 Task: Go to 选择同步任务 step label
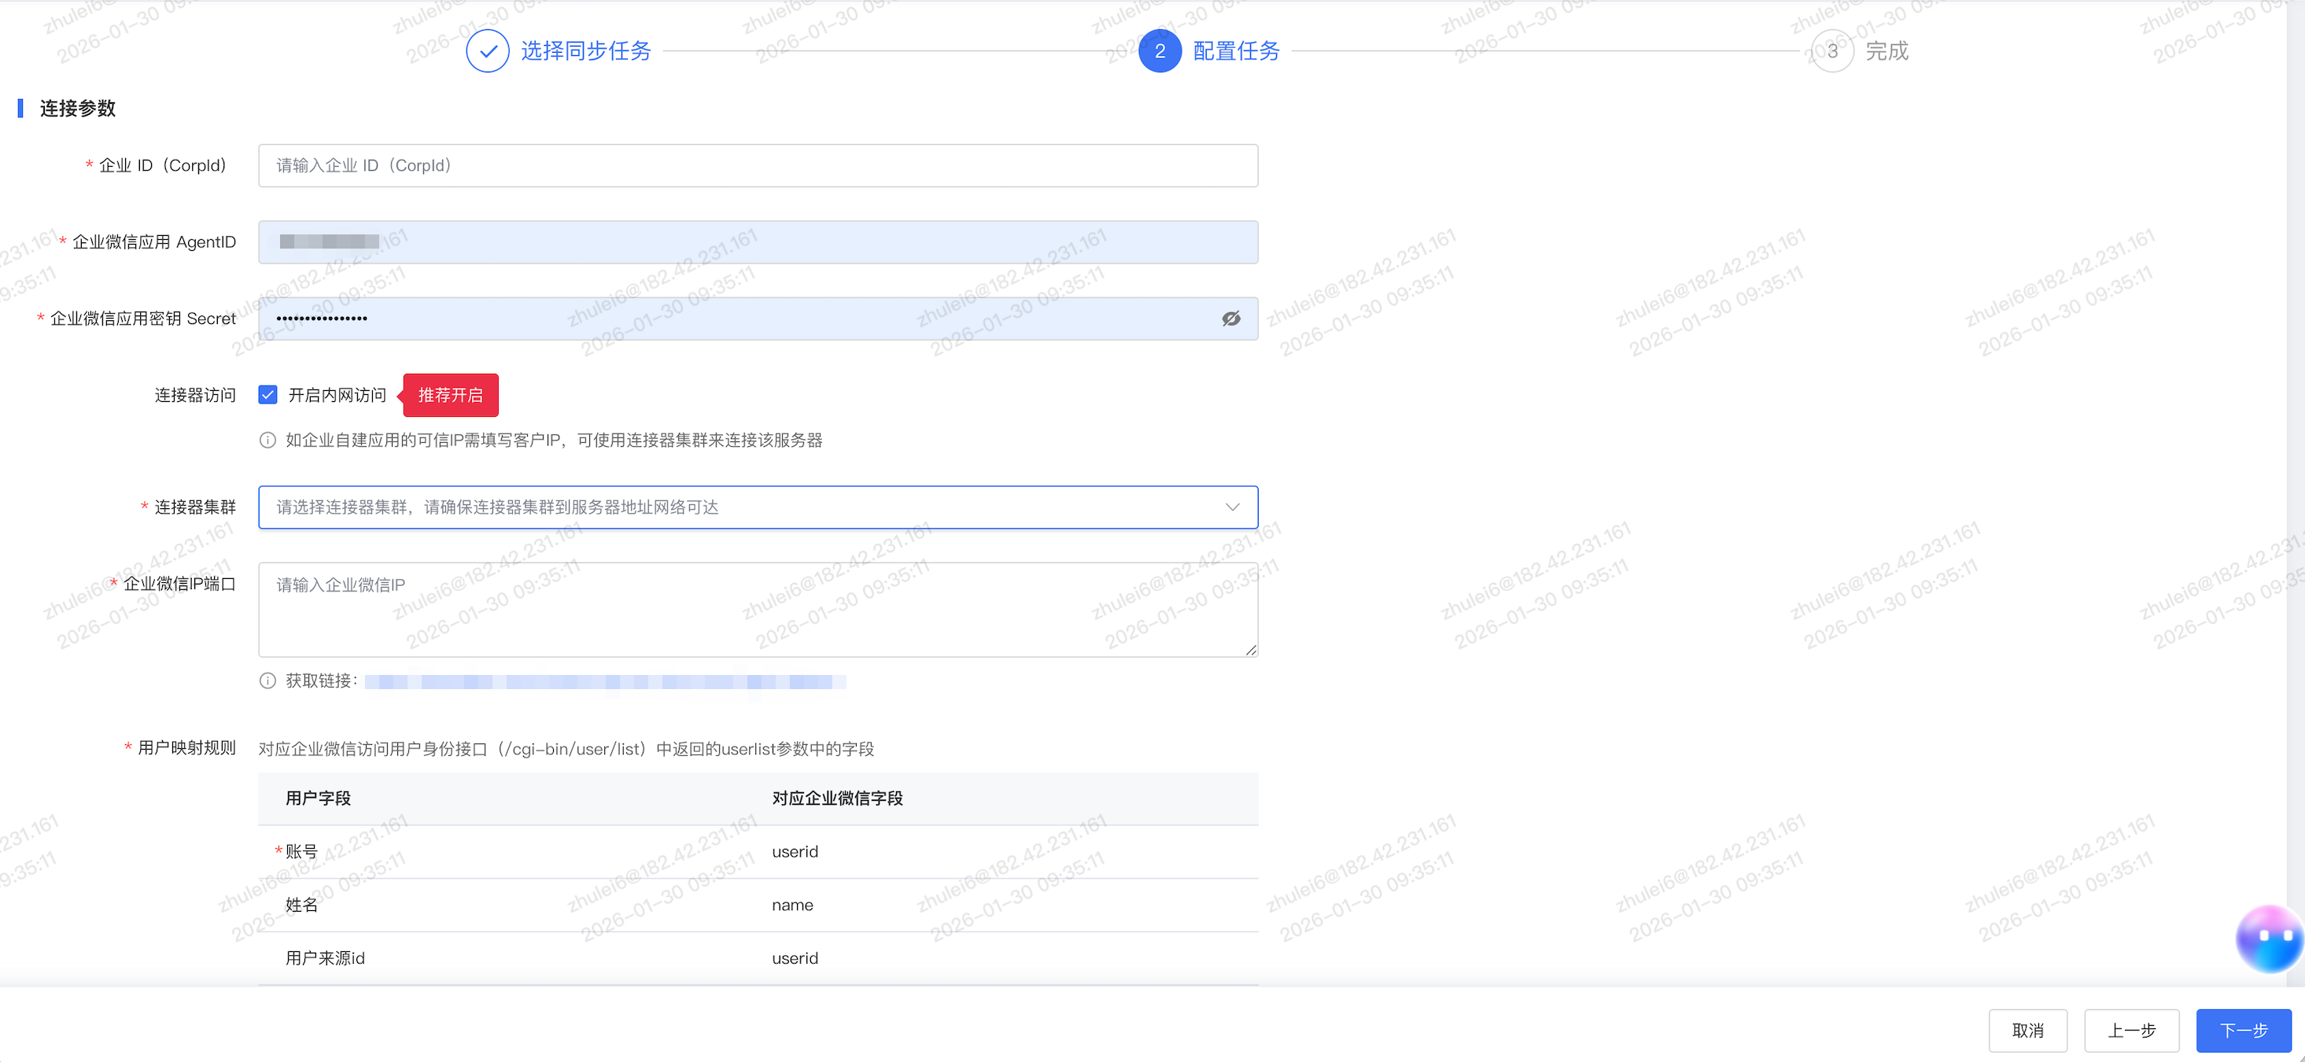point(585,51)
